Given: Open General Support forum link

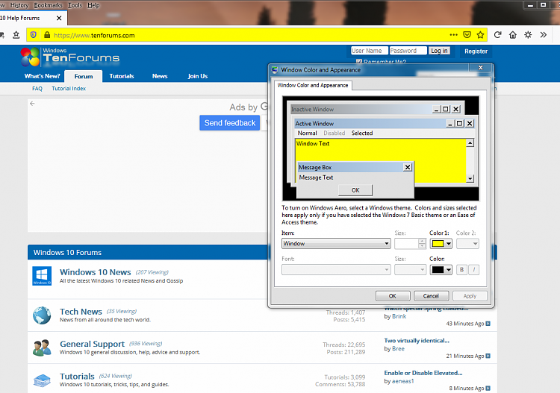Looking at the screenshot, I should [x=92, y=344].
